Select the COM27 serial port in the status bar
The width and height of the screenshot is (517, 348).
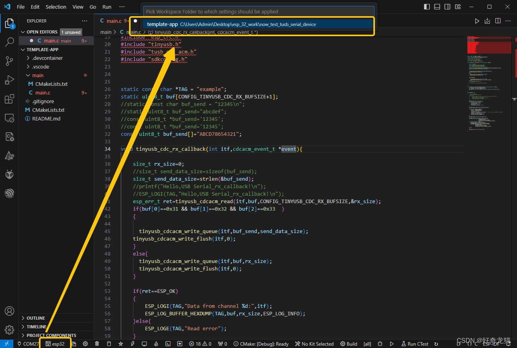point(28,344)
